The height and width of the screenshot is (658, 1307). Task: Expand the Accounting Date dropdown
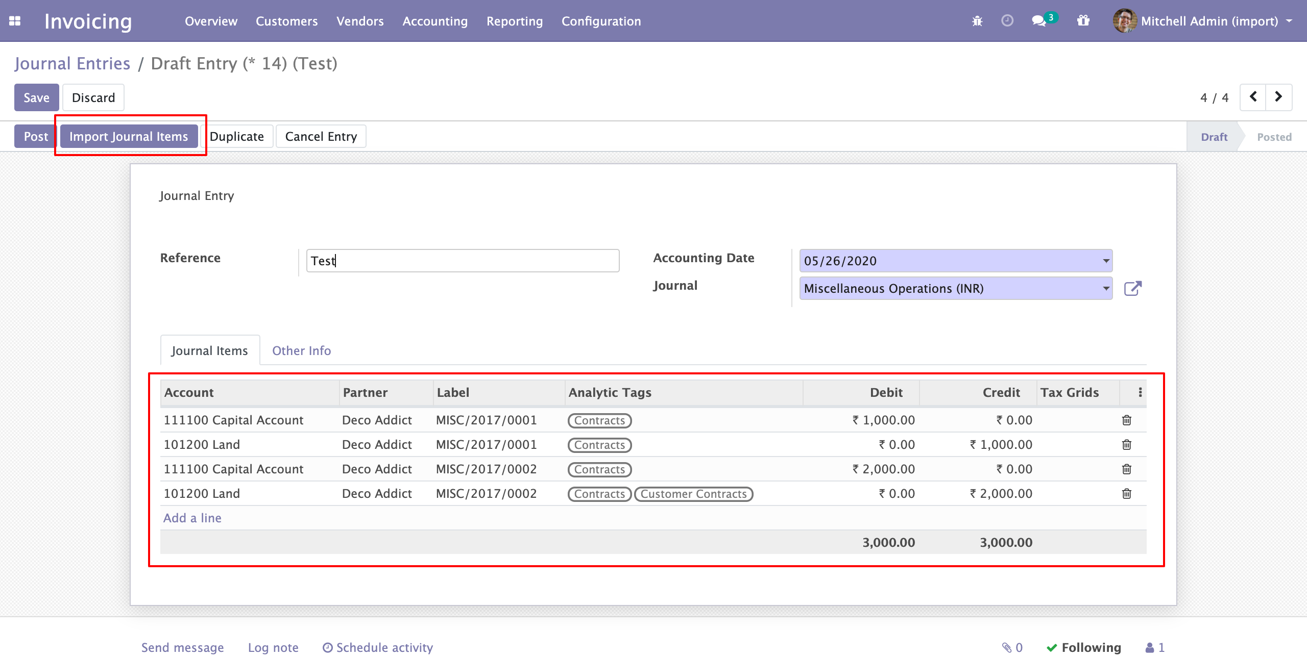(1106, 261)
